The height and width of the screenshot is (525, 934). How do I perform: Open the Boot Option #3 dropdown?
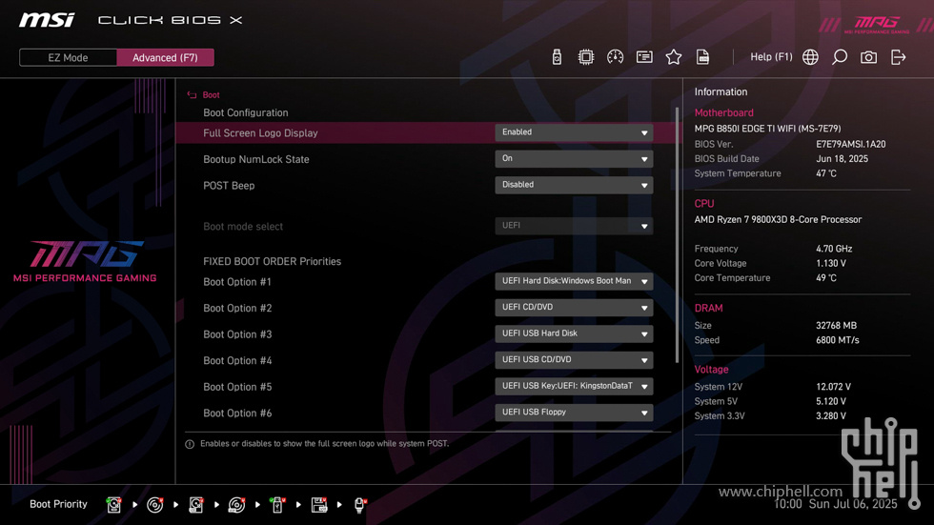click(574, 333)
